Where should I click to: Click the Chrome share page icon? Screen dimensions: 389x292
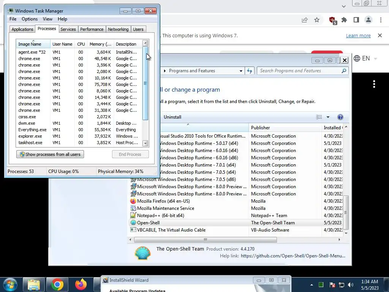[305, 20]
